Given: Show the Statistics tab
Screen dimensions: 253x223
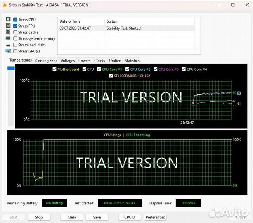Looking at the screenshot, I should (132, 61).
